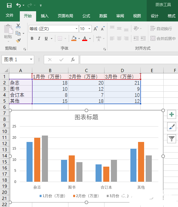This screenshot has height=207, width=178.
Task: Select the Format Painter brush icon
Action: pos(18,40)
